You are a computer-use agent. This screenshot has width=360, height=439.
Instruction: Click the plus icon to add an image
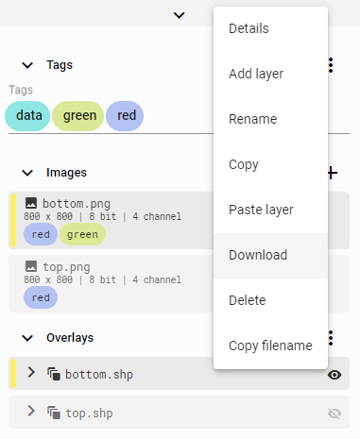tap(333, 173)
